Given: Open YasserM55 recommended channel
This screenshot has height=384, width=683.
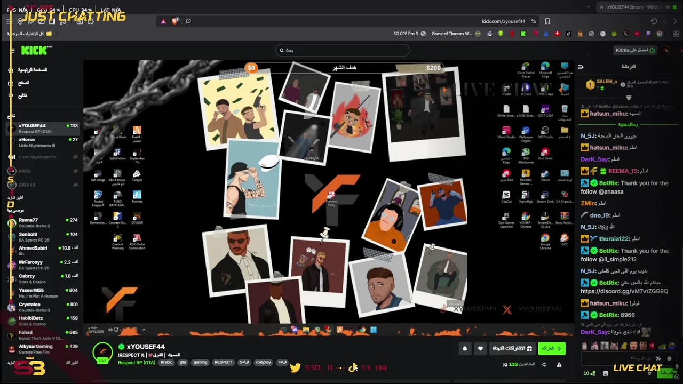Looking at the screenshot, I should click(43, 293).
